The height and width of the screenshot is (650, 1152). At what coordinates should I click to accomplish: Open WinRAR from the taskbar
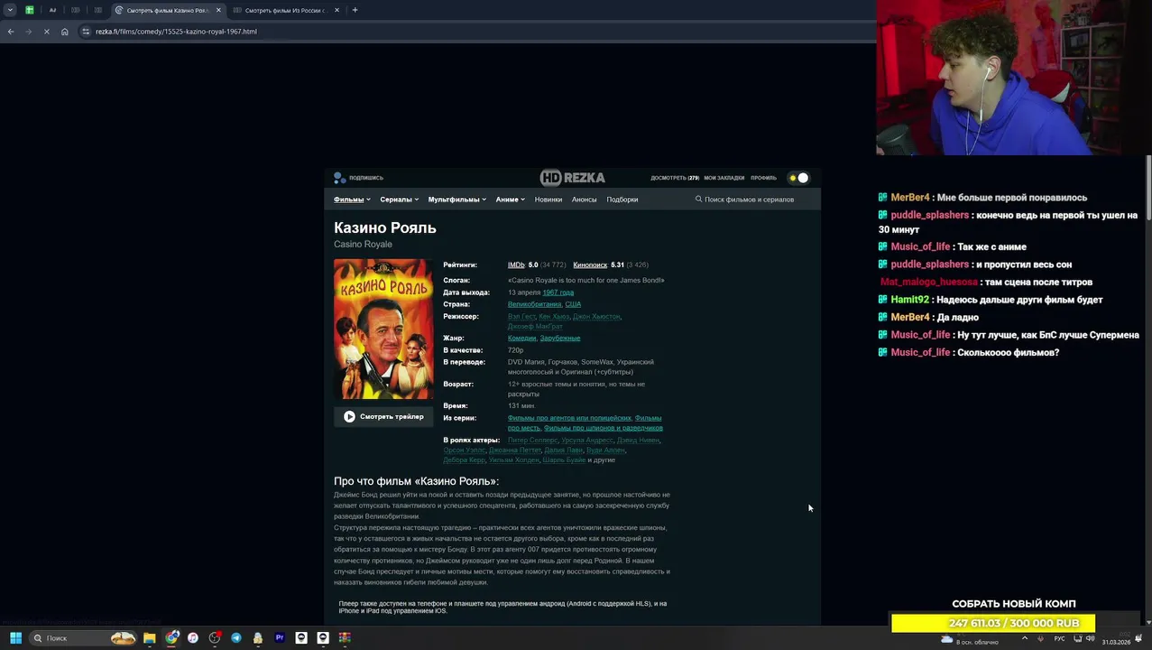click(x=345, y=638)
